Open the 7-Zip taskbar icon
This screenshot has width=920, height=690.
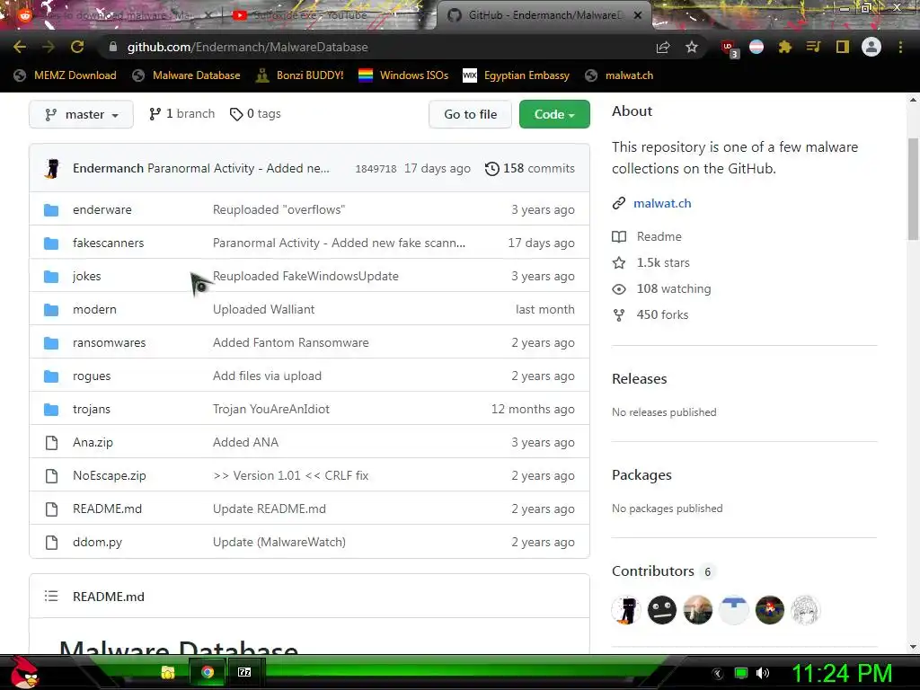tap(244, 672)
